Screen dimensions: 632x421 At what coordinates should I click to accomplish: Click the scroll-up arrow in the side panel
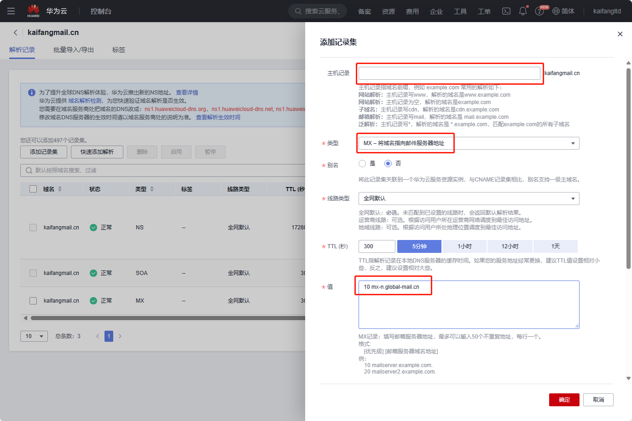pyautogui.click(x=628, y=63)
